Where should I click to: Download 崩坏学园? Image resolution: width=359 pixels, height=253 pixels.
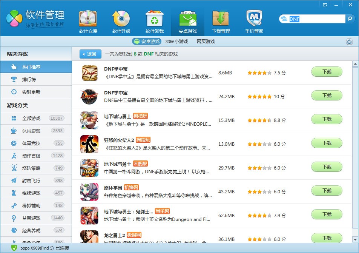pyautogui.click(x=327, y=191)
